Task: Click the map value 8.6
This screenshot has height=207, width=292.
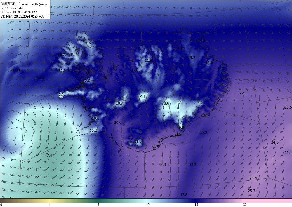Action: [x=166, y=103]
